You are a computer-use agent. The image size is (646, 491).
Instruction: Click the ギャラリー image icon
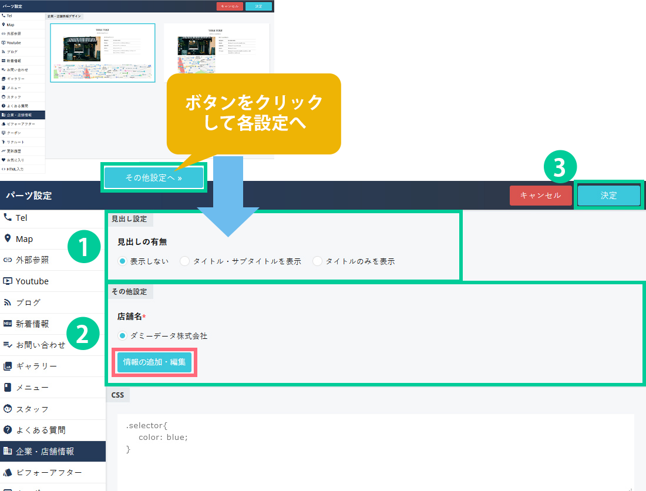(x=8, y=366)
